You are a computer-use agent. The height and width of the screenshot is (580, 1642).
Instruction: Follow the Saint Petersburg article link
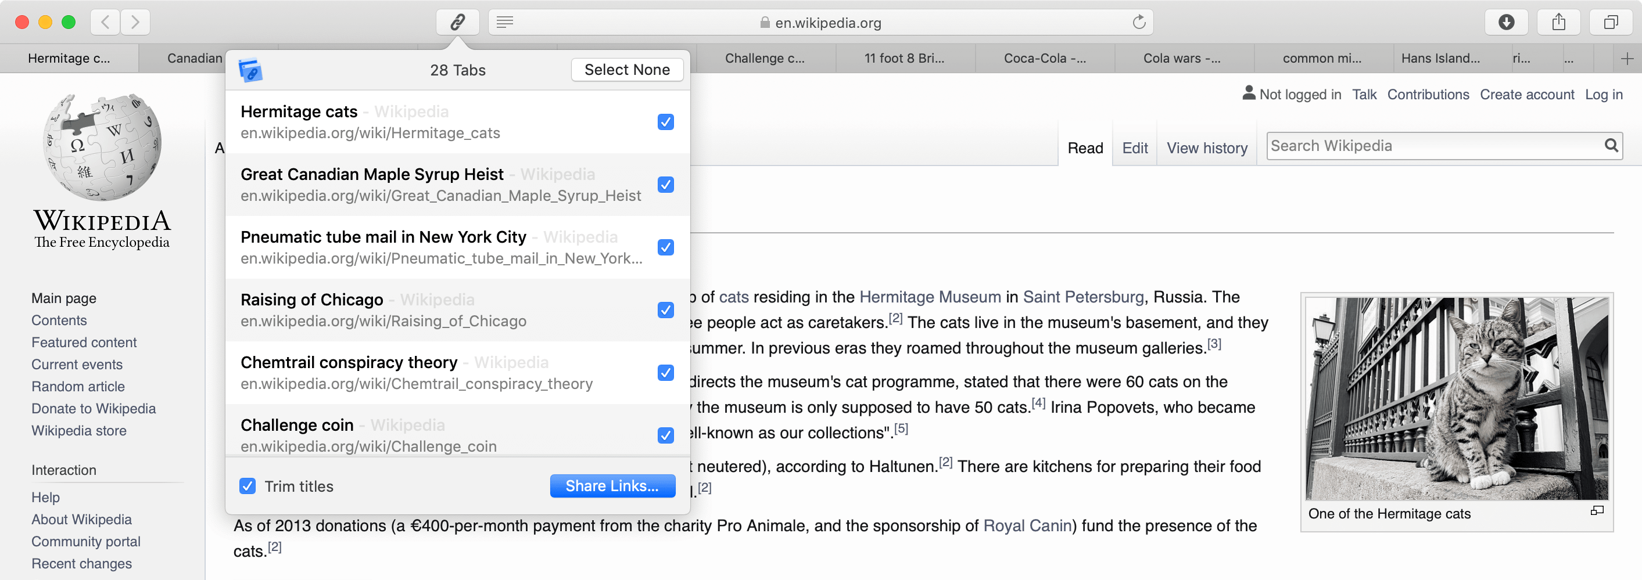click(1083, 297)
